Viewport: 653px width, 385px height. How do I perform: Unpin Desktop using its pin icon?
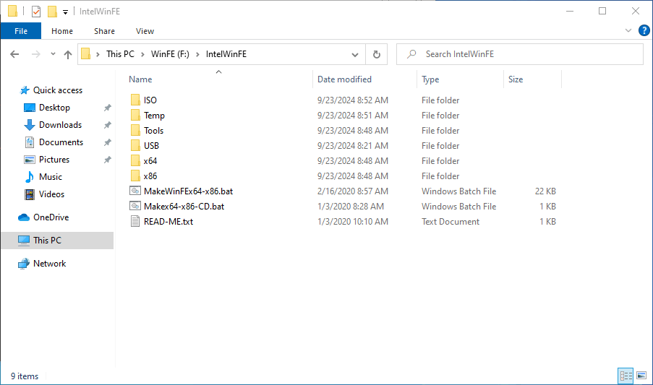(108, 108)
